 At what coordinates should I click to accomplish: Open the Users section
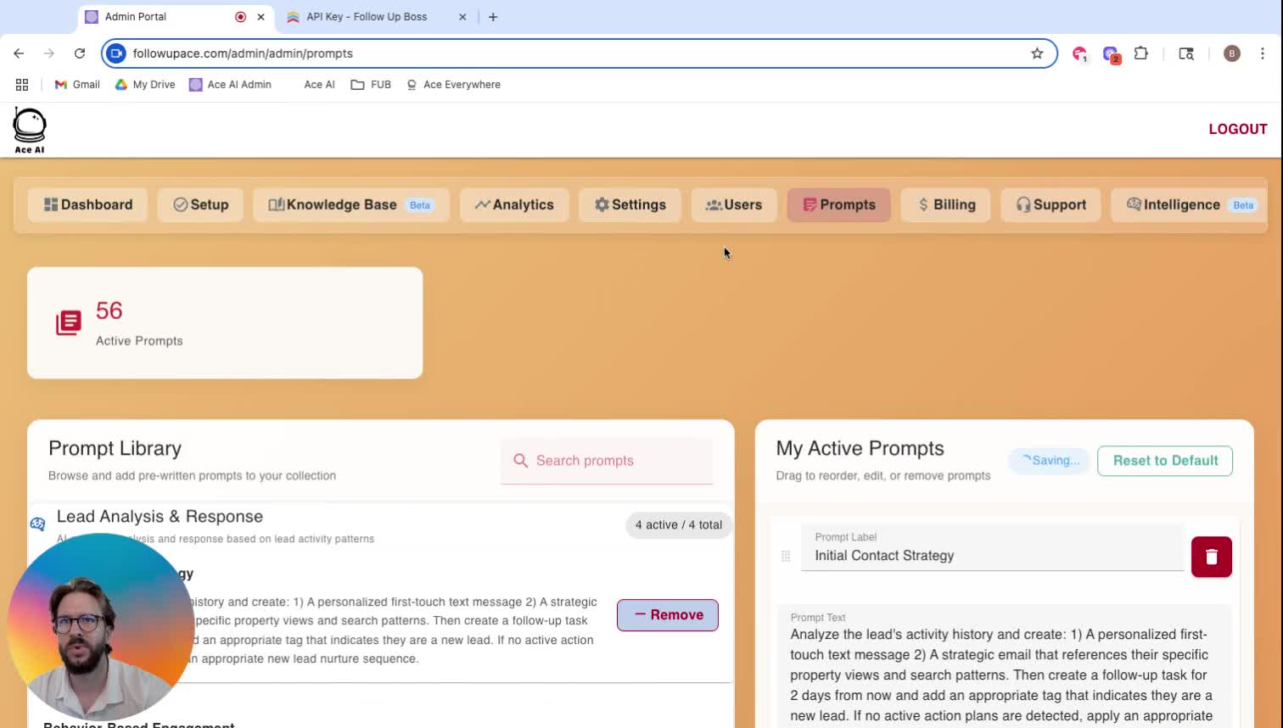734,204
